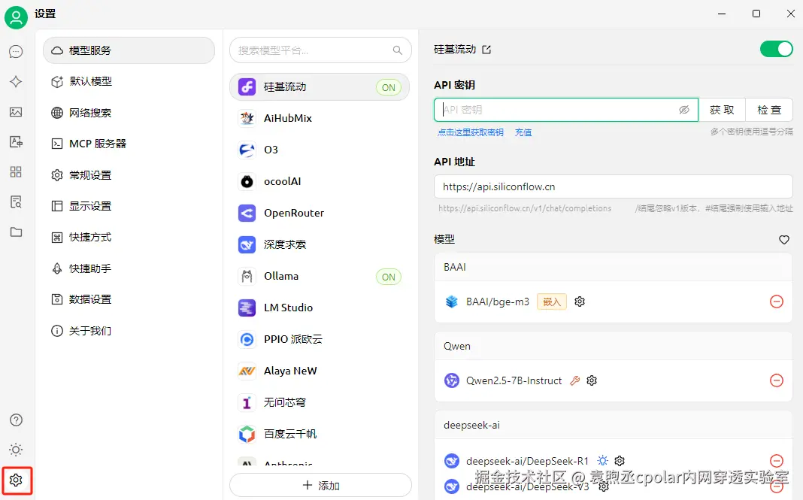Click the BAAI/bge-m3 model name

tap(497, 302)
